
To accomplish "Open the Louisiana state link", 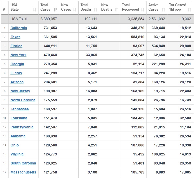I will coord(19,118).
